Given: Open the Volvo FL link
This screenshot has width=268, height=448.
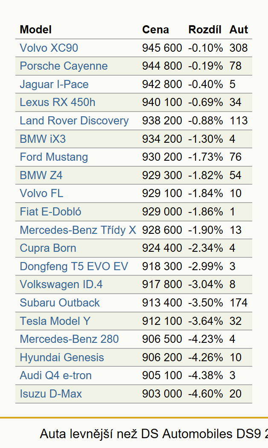Looking at the screenshot, I should pos(41,193).
